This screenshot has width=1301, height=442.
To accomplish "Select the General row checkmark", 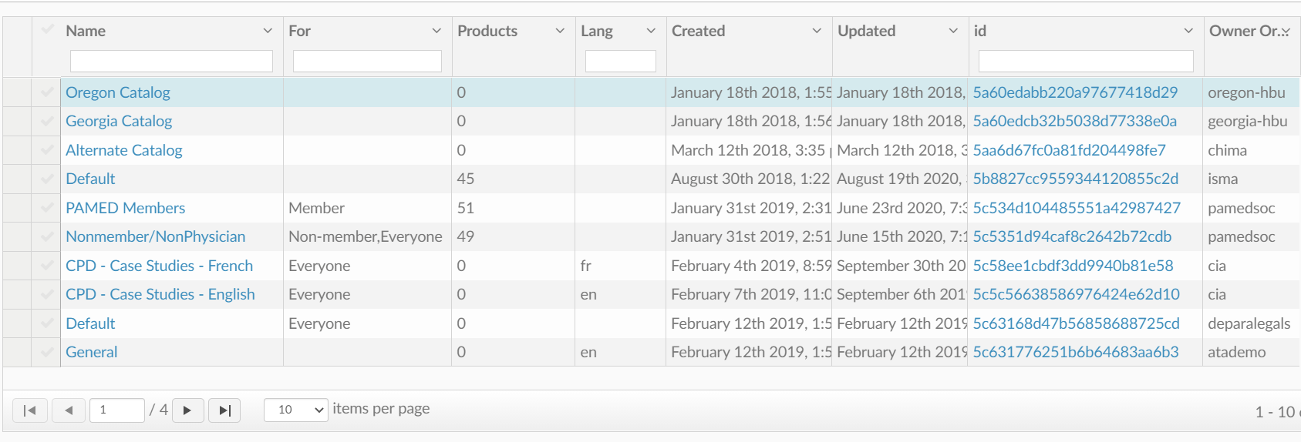I will tap(47, 352).
